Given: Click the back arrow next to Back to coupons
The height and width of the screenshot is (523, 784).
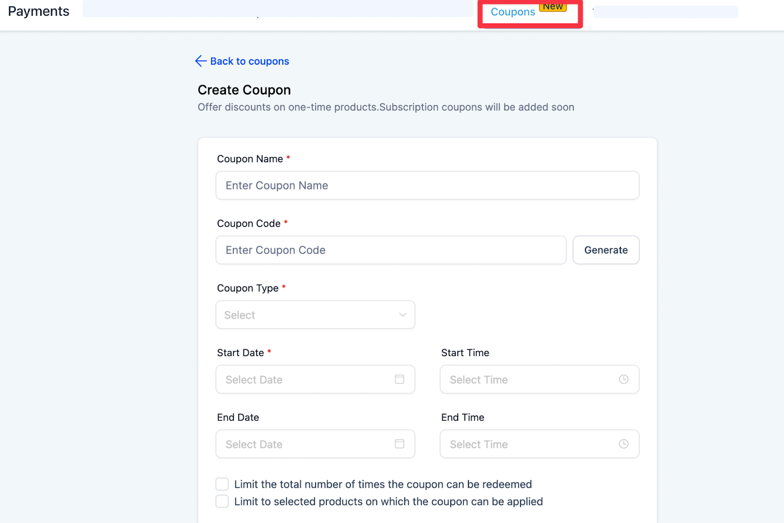Looking at the screenshot, I should coord(200,61).
